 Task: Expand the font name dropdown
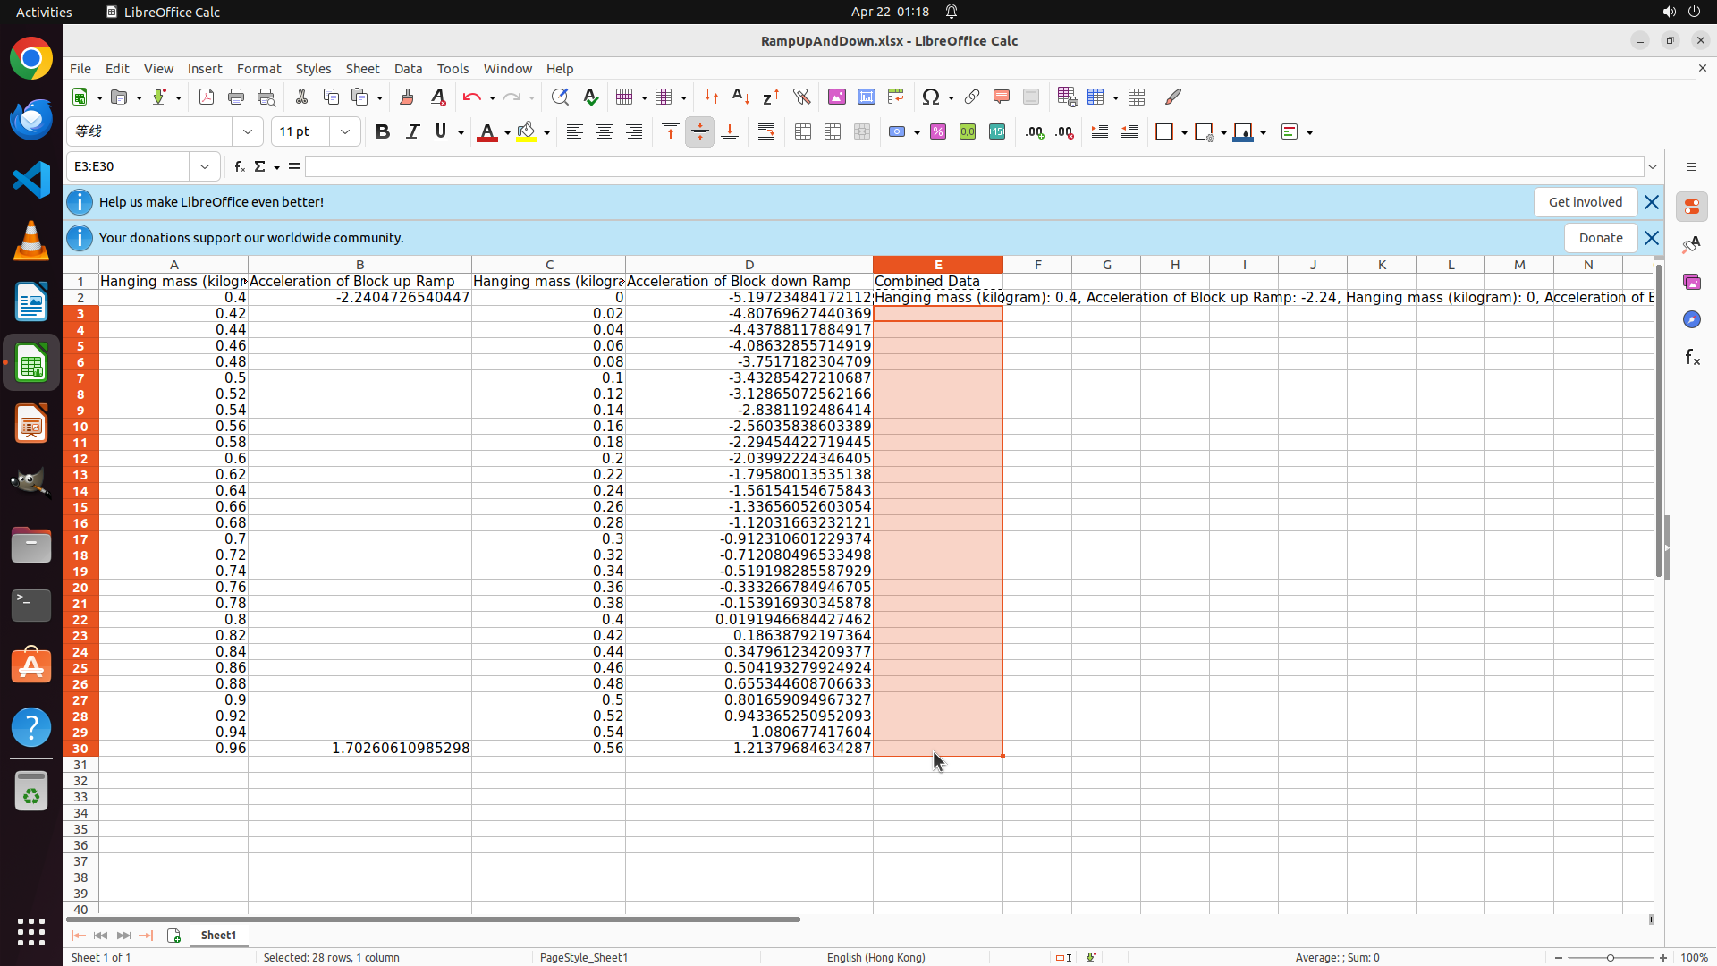tap(248, 132)
